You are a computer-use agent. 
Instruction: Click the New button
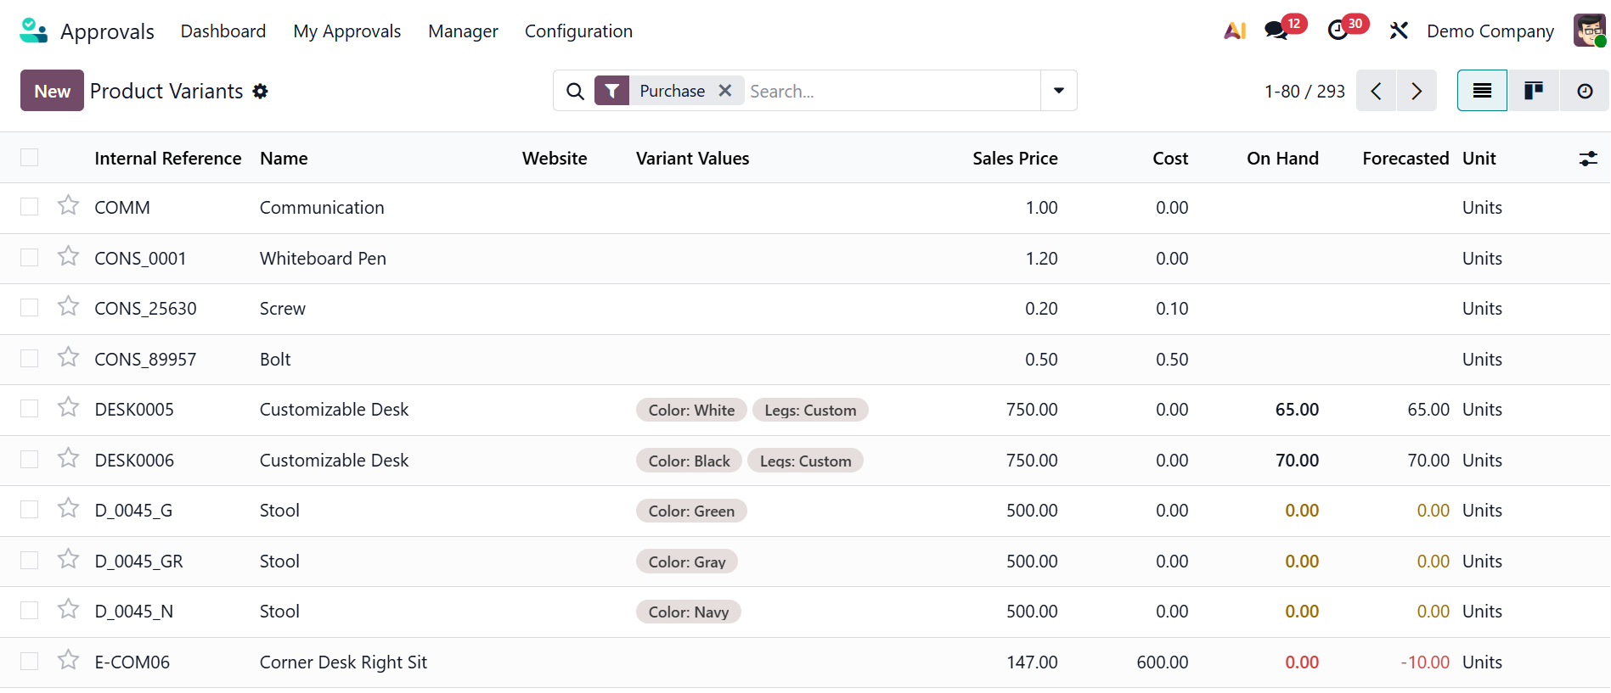pos(52,91)
